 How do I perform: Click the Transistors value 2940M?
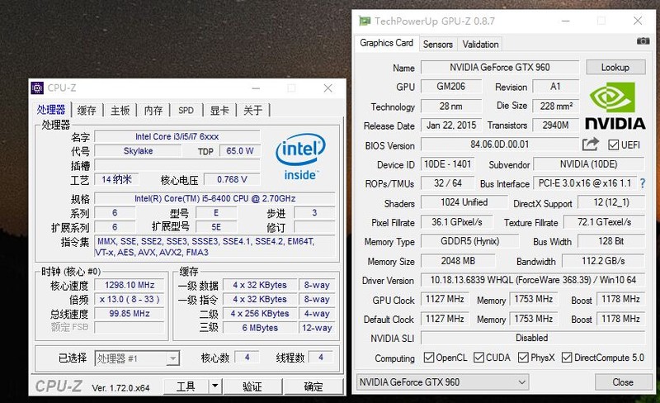click(556, 126)
